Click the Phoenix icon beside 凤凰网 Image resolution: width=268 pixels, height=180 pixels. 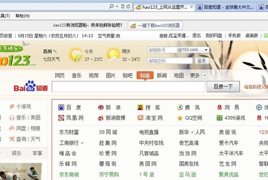pyautogui.click(x=61, y=118)
